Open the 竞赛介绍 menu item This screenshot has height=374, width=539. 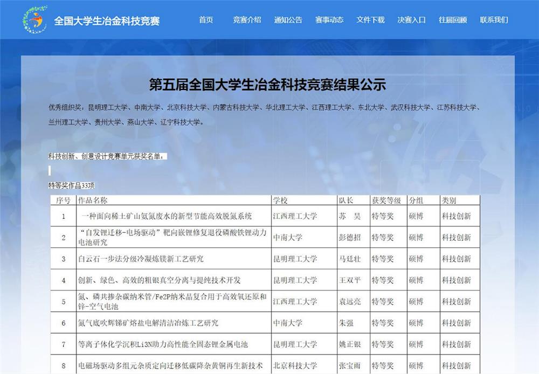pos(247,20)
